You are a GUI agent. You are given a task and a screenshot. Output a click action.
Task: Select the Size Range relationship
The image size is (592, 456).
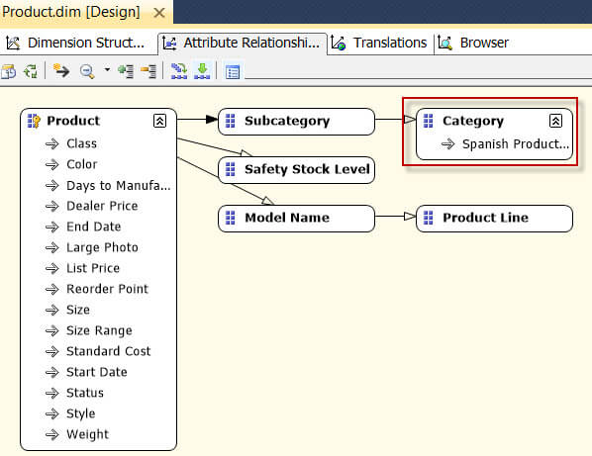pyautogui.click(x=99, y=330)
